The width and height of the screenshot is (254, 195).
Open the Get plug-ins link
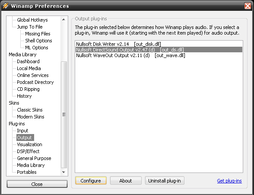tap(229, 181)
